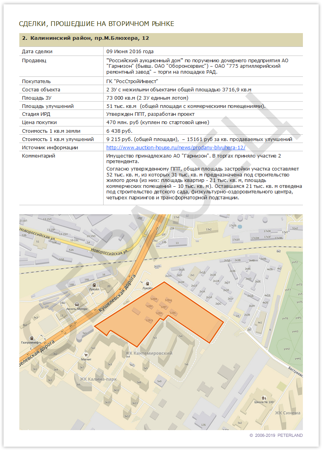The image size is (323, 451).
Task: Open the auction-house.ru source link
Action: 176,148
